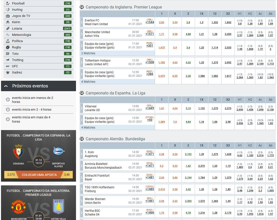Click the Manchester United club crest
This screenshot has width=277, height=220.
pyautogui.click(x=18, y=207)
